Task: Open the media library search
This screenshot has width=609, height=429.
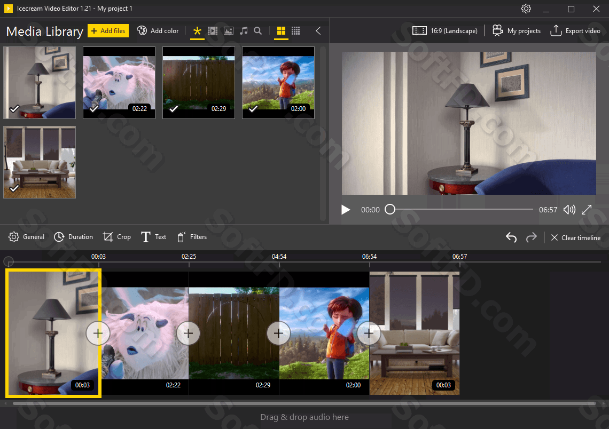Action: 257,30
